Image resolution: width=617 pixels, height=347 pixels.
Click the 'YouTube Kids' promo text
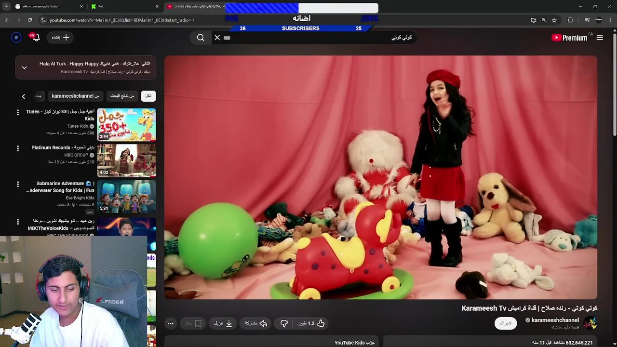[354, 343]
